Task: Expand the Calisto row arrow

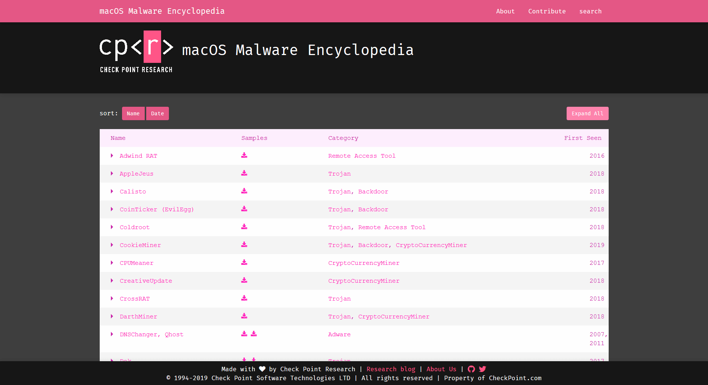Action: (112, 191)
